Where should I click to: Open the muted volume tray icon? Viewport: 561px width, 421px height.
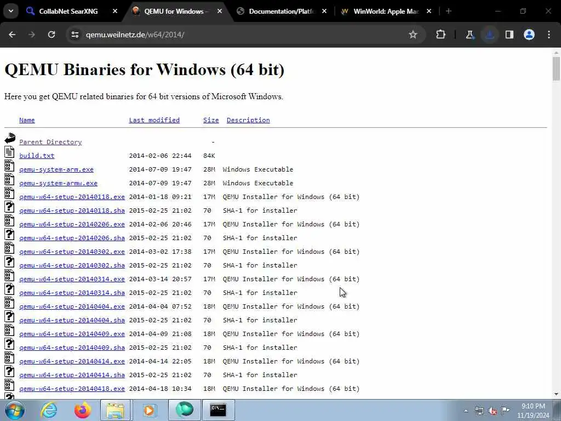(x=493, y=411)
